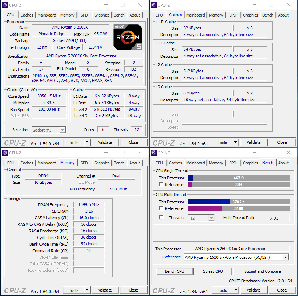Click the Multiplier value x 39.5
Viewport: 298px width, 296px height.
coord(49,103)
